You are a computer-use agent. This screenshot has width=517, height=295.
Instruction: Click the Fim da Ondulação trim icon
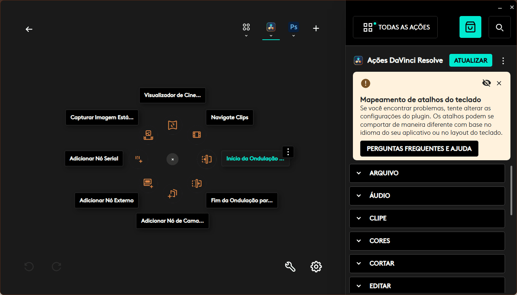pos(196,183)
